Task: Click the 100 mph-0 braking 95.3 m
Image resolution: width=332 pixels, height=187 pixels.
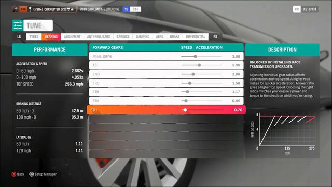Action: pyautogui.click(x=77, y=117)
